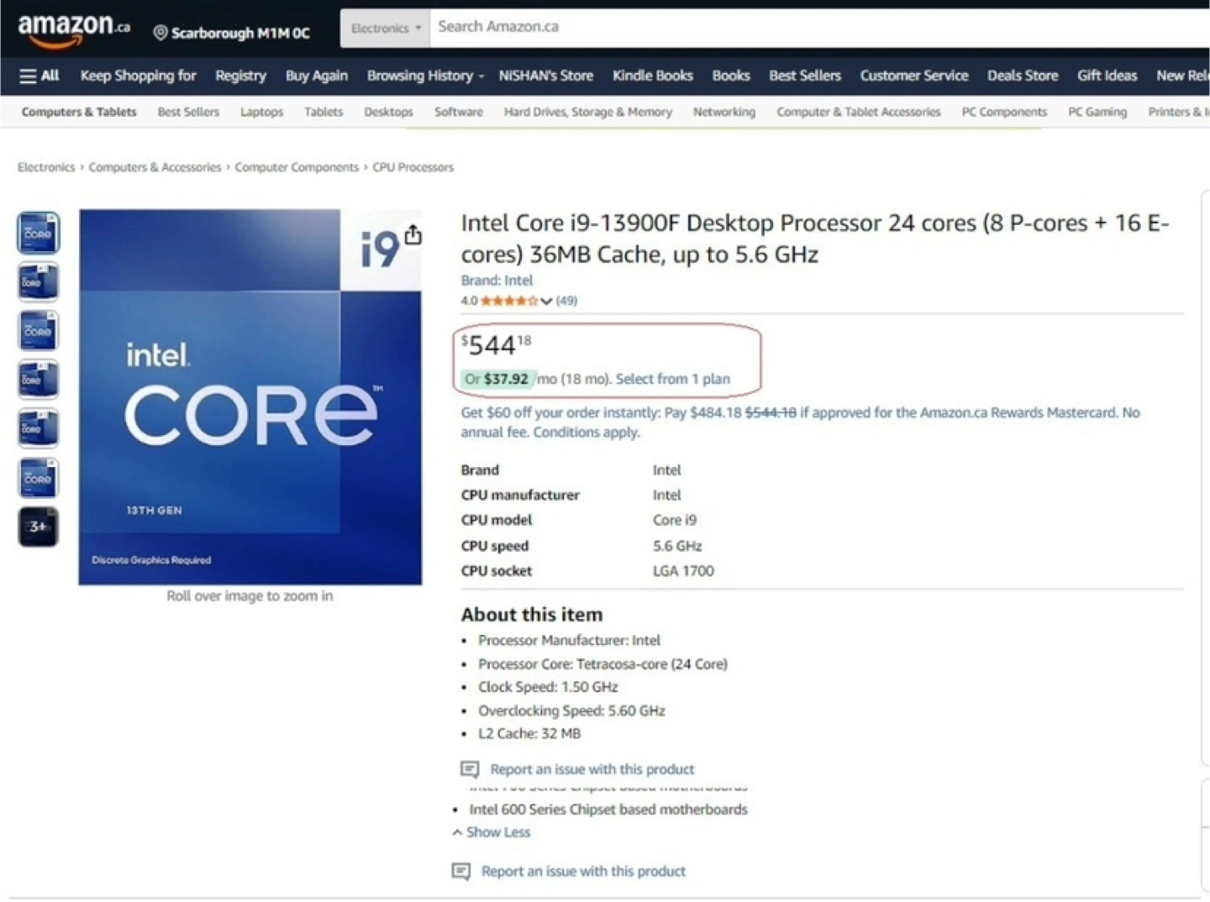Click the CPU Processors breadcrumb
1210x902 pixels.
point(413,167)
